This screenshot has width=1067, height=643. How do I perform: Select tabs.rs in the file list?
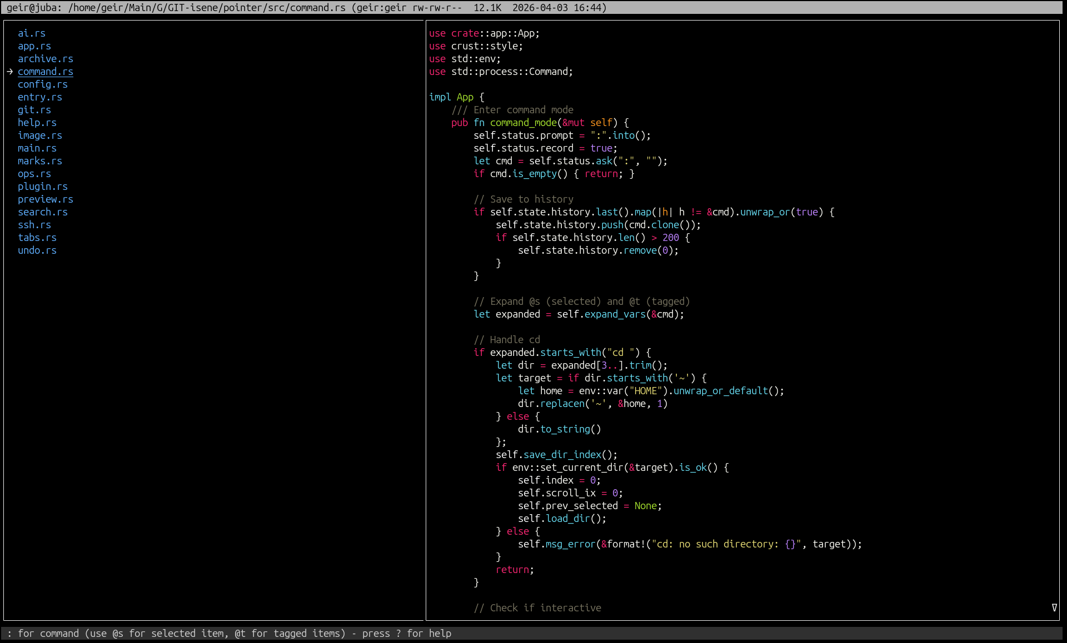(37, 238)
